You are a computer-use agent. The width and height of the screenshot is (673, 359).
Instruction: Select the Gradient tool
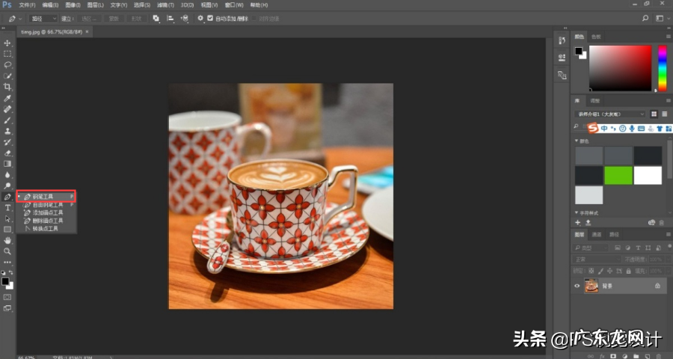[7, 163]
